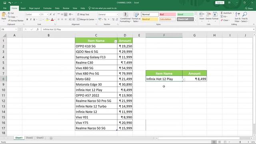The height and width of the screenshot is (144, 256).
Task: Click the zoom slider handle
Action: [240, 142]
